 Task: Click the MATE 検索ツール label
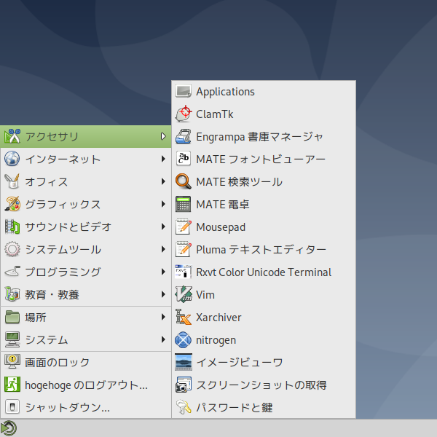pos(240,181)
